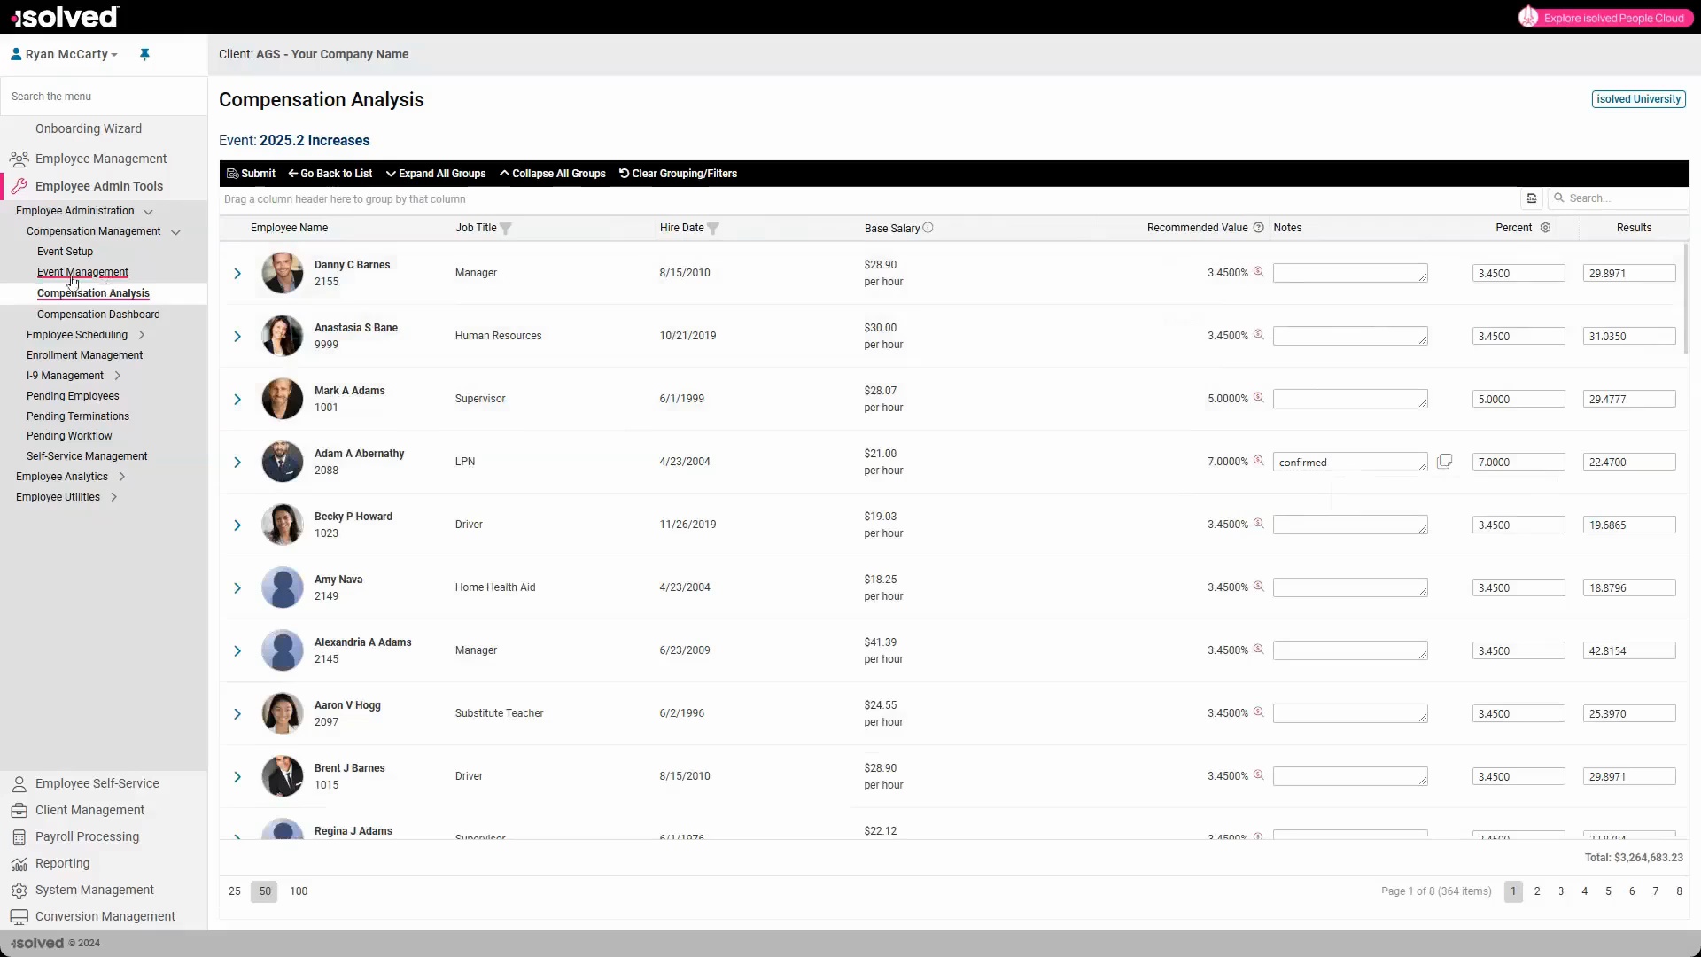Expand the Adam A Abernathy row details
Screen dimensions: 1701x957
237,463
